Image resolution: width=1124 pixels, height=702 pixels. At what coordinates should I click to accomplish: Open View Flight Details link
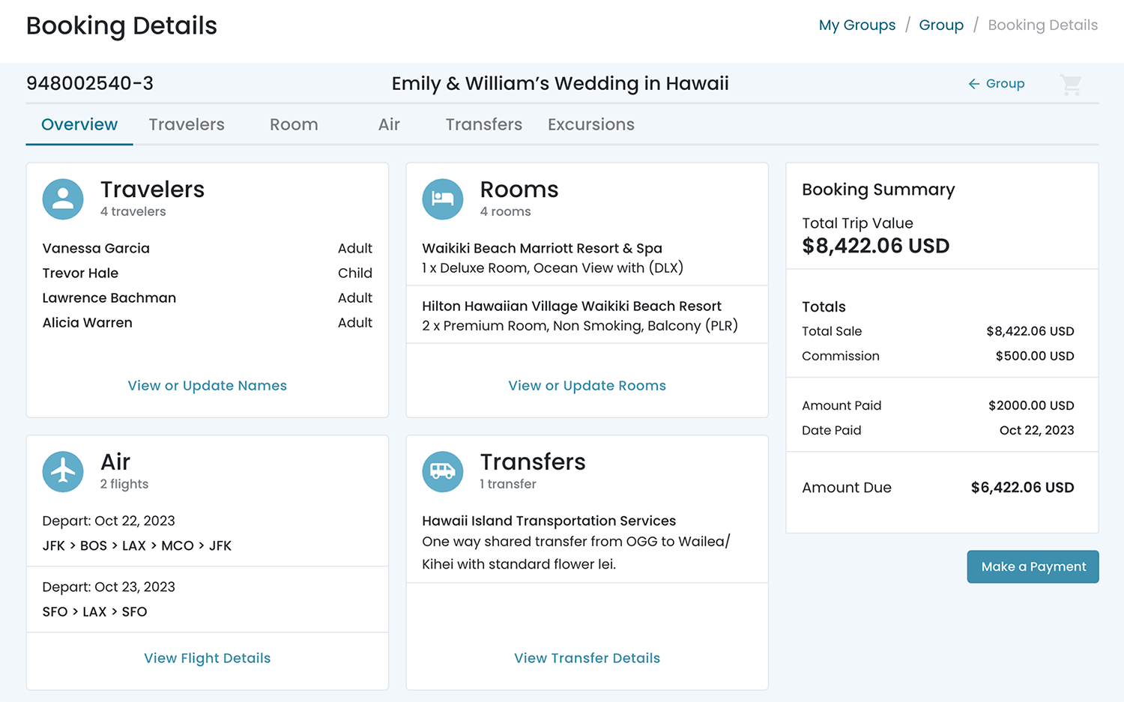(x=208, y=659)
